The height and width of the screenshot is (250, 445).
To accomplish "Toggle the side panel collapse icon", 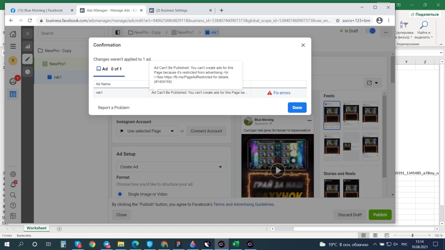I will (118, 32).
